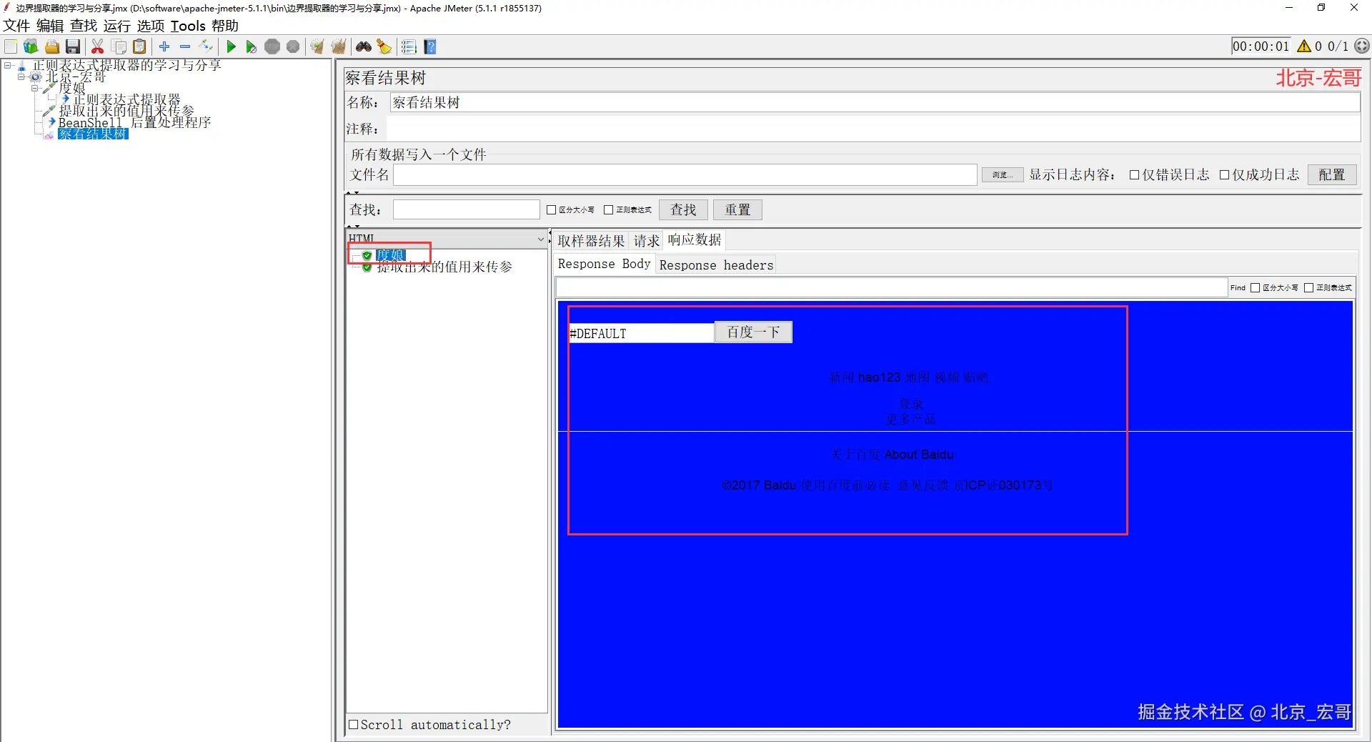Click the Copy icon in toolbar

pos(119,47)
